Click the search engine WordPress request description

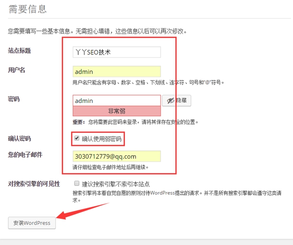point(177,197)
